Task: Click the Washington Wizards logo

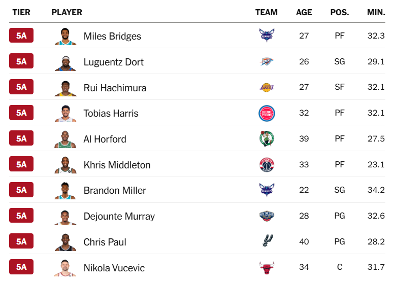Action: point(266,165)
